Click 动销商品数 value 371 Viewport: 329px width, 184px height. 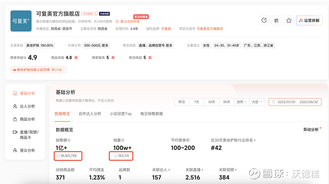(x=60, y=177)
